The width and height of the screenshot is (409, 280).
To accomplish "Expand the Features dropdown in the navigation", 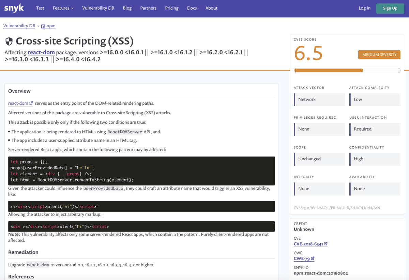I will (63, 8).
